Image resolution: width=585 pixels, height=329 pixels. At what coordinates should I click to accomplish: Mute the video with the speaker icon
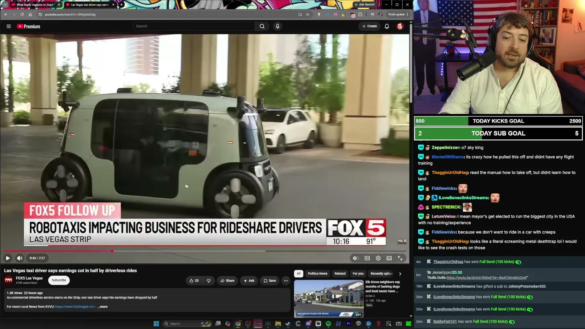[20, 258]
